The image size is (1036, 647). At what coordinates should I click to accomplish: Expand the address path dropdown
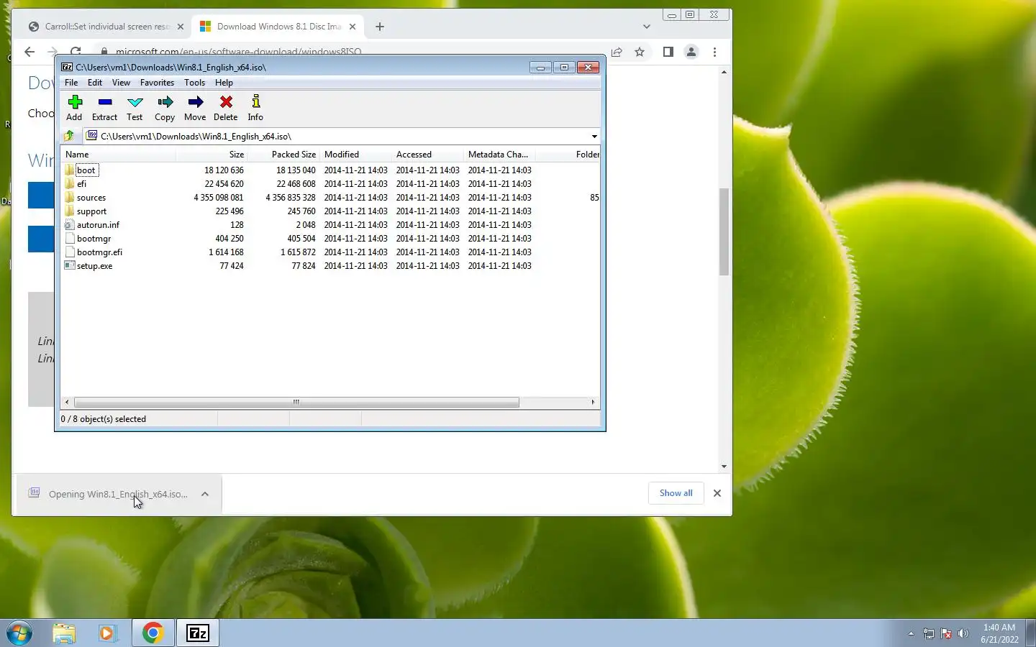click(594, 137)
